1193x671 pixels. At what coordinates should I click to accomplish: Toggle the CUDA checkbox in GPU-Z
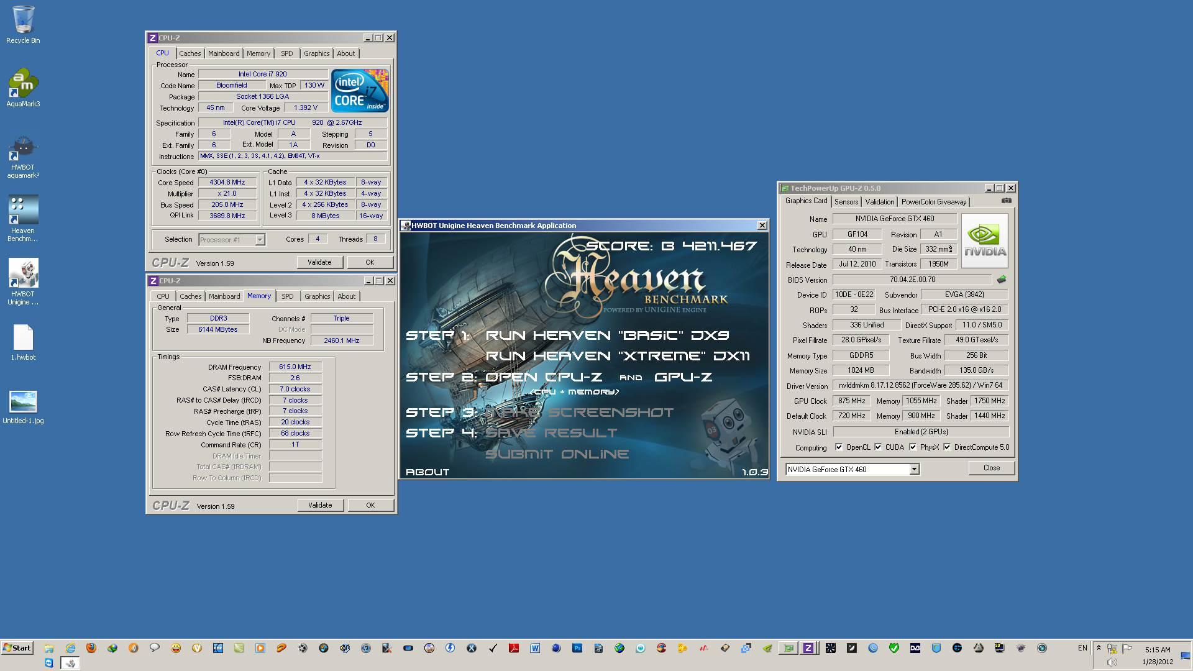pyautogui.click(x=878, y=447)
